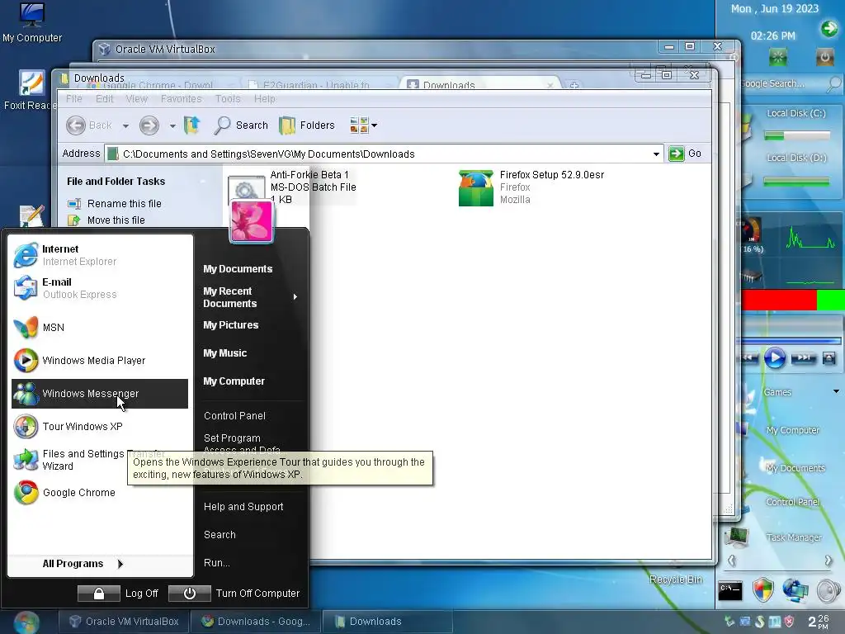
Task: Open the Forward history dropdown arrow
Action: click(172, 126)
